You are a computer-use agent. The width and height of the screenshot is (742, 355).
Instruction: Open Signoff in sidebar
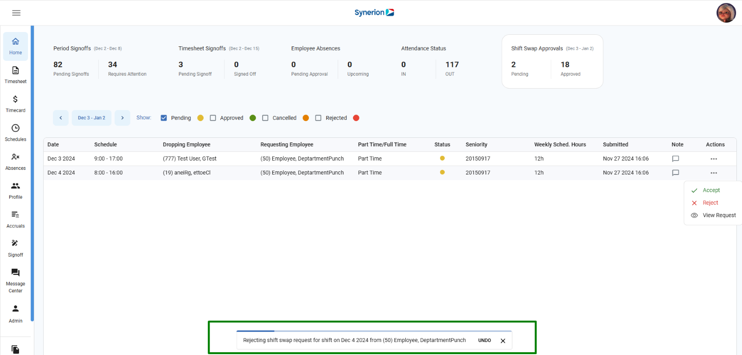point(16,248)
